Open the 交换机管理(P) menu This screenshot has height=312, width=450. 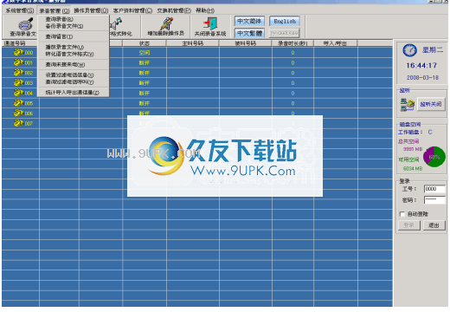[x=174, y=10]
